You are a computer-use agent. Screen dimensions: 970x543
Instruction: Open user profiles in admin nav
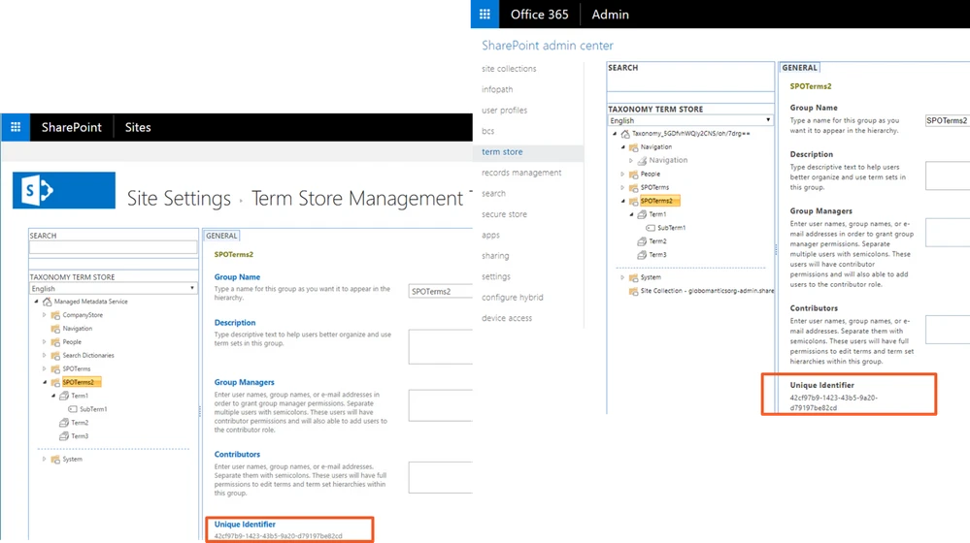coord(505,110)
